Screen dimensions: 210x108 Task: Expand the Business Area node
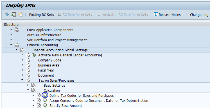point(22,65)
